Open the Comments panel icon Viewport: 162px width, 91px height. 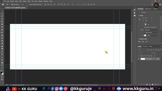tap(135, 16)
